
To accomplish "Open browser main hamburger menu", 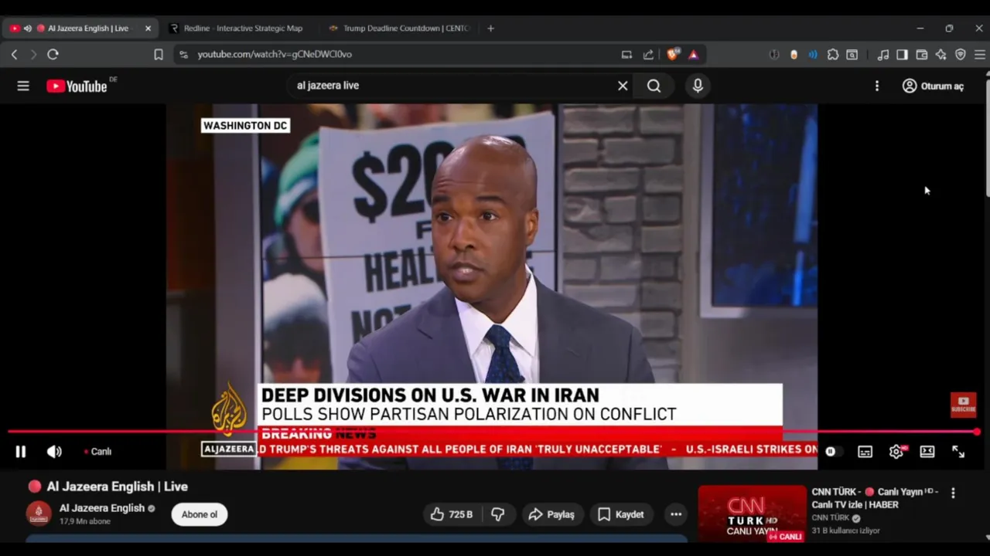I will [979, 54].
